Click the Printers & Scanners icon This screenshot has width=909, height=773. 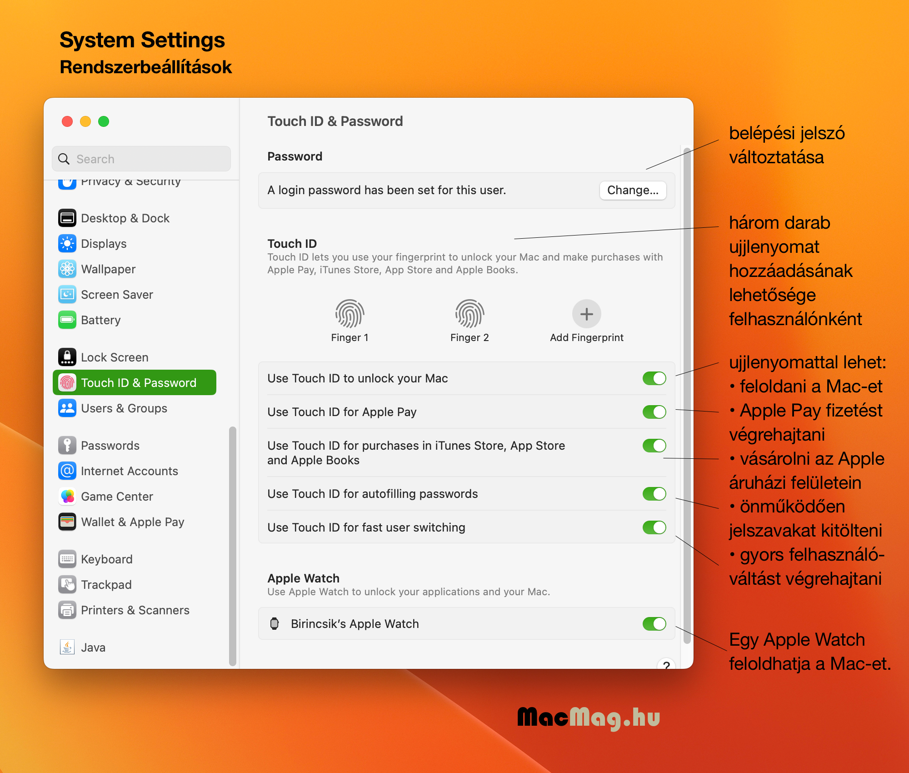point(67,610)
